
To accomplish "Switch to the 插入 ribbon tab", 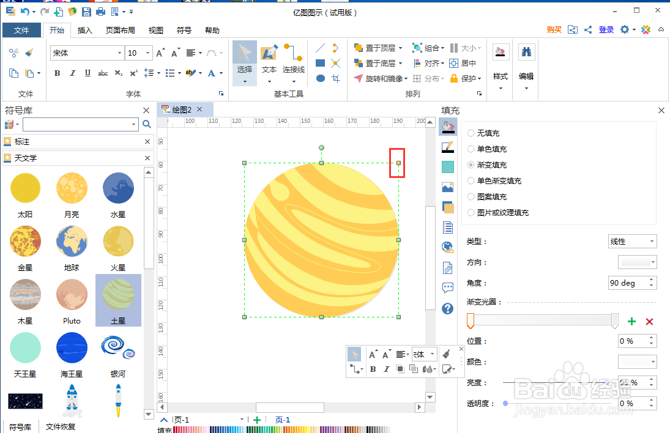I will click(x=84, y=29).
